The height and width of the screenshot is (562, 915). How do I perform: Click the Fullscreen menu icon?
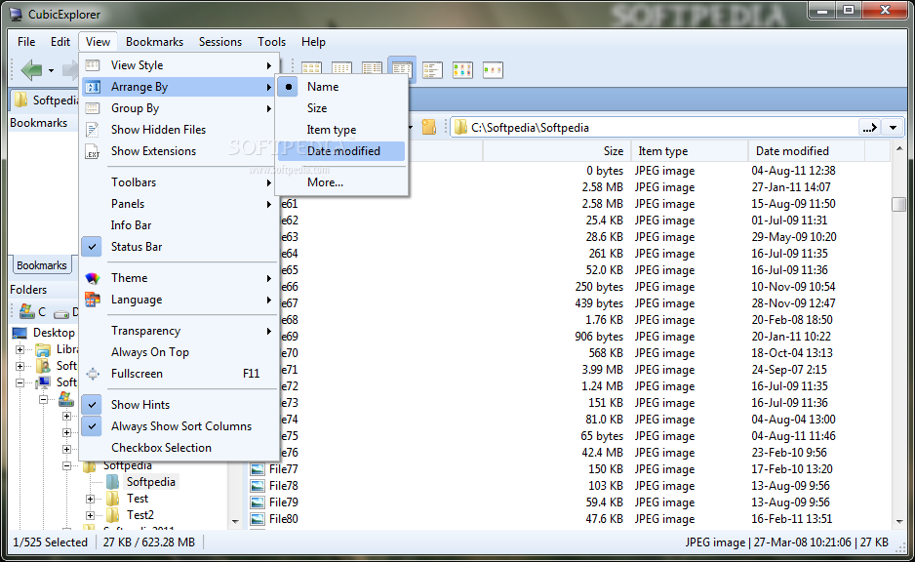[93, 374]
